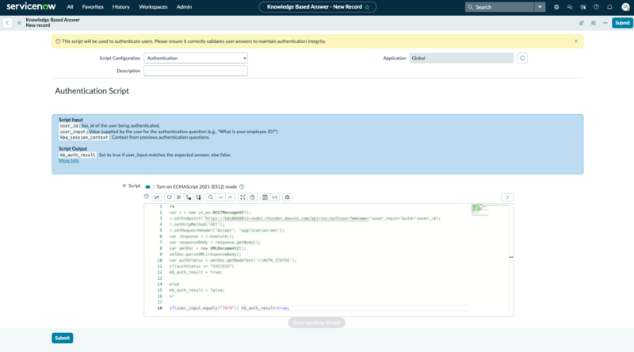This screenshot has height=352, width=634.
Task: Click the comment code toolbar icon
Action: 169,197
